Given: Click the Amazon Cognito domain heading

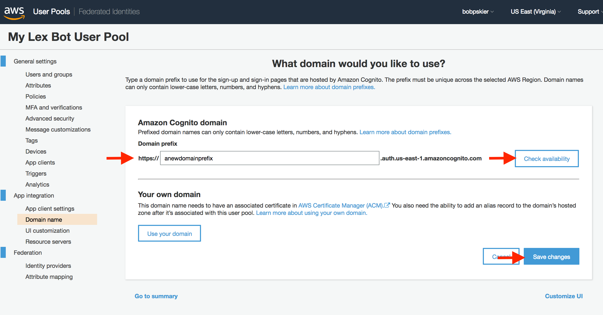Looking at the screenshot, I should pyautogui.click(x=182, y=123).
